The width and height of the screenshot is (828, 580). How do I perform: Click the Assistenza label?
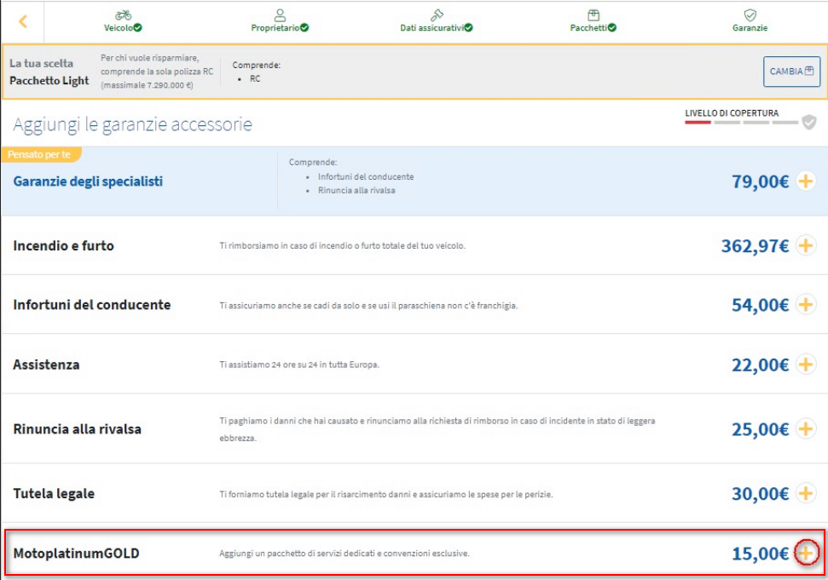(x=46, y=365)
